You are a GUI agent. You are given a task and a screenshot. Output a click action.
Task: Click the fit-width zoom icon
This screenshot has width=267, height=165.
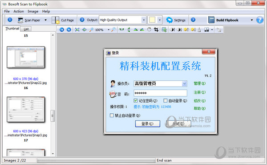coord(84,30)
